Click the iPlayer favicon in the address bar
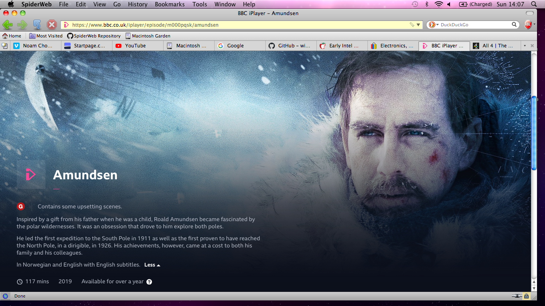This screenshot has width=545, height=306. [66, 25]
